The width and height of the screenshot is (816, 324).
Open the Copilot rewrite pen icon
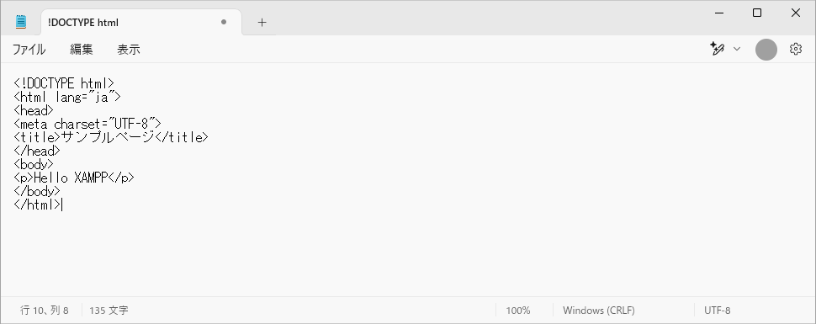tap(717, 49)
